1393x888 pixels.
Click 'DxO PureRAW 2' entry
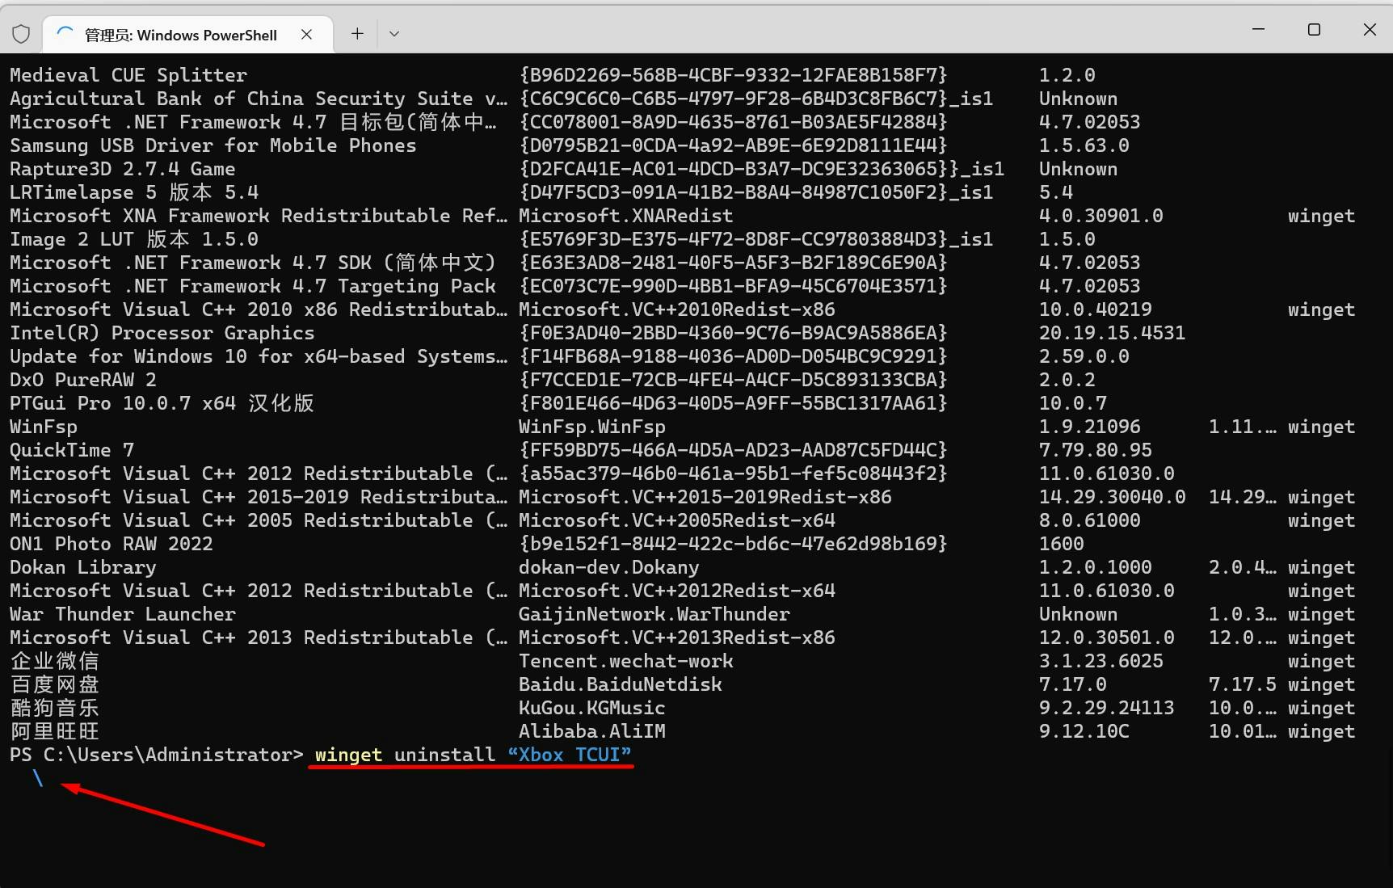coord(83,380)
